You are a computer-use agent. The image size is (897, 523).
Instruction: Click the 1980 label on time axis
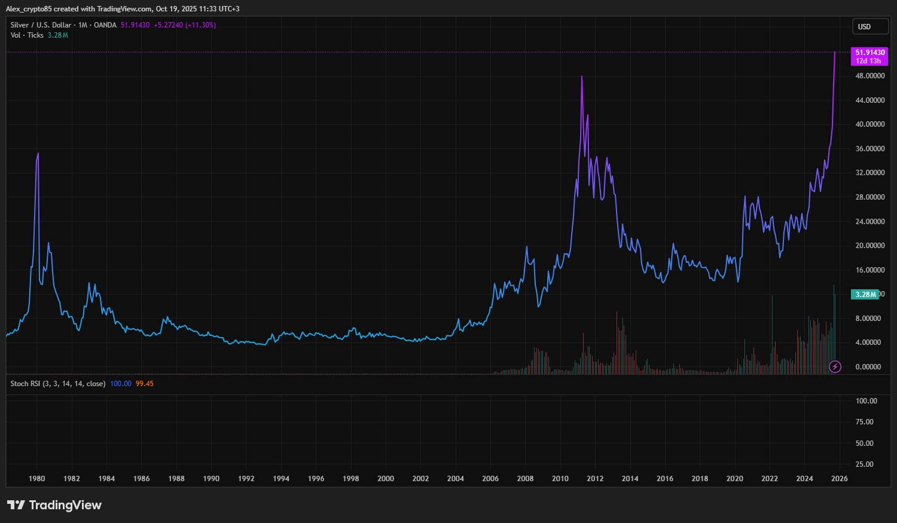[x=37, y=478]
